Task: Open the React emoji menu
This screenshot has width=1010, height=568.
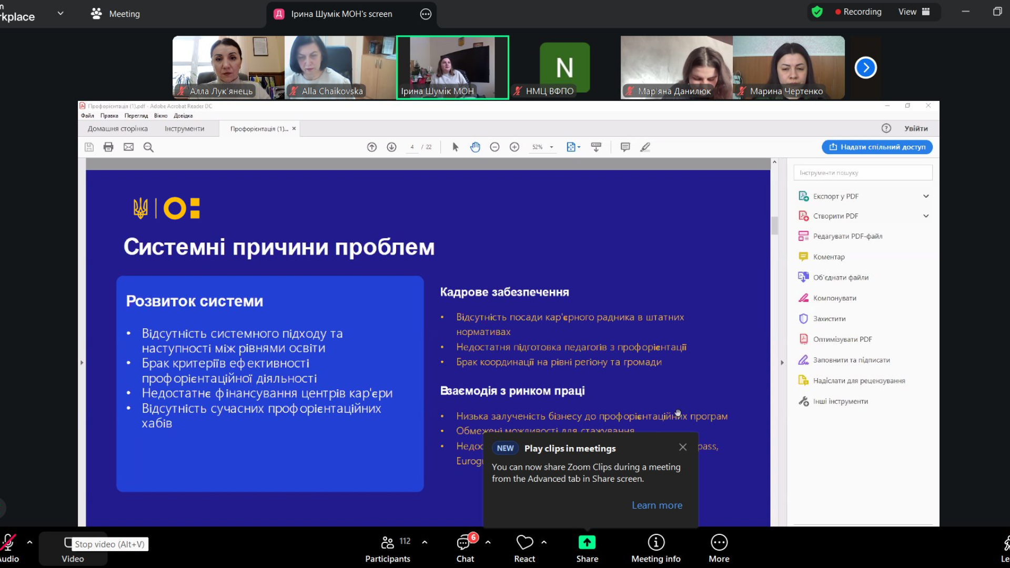Action: tap(524, 543)
